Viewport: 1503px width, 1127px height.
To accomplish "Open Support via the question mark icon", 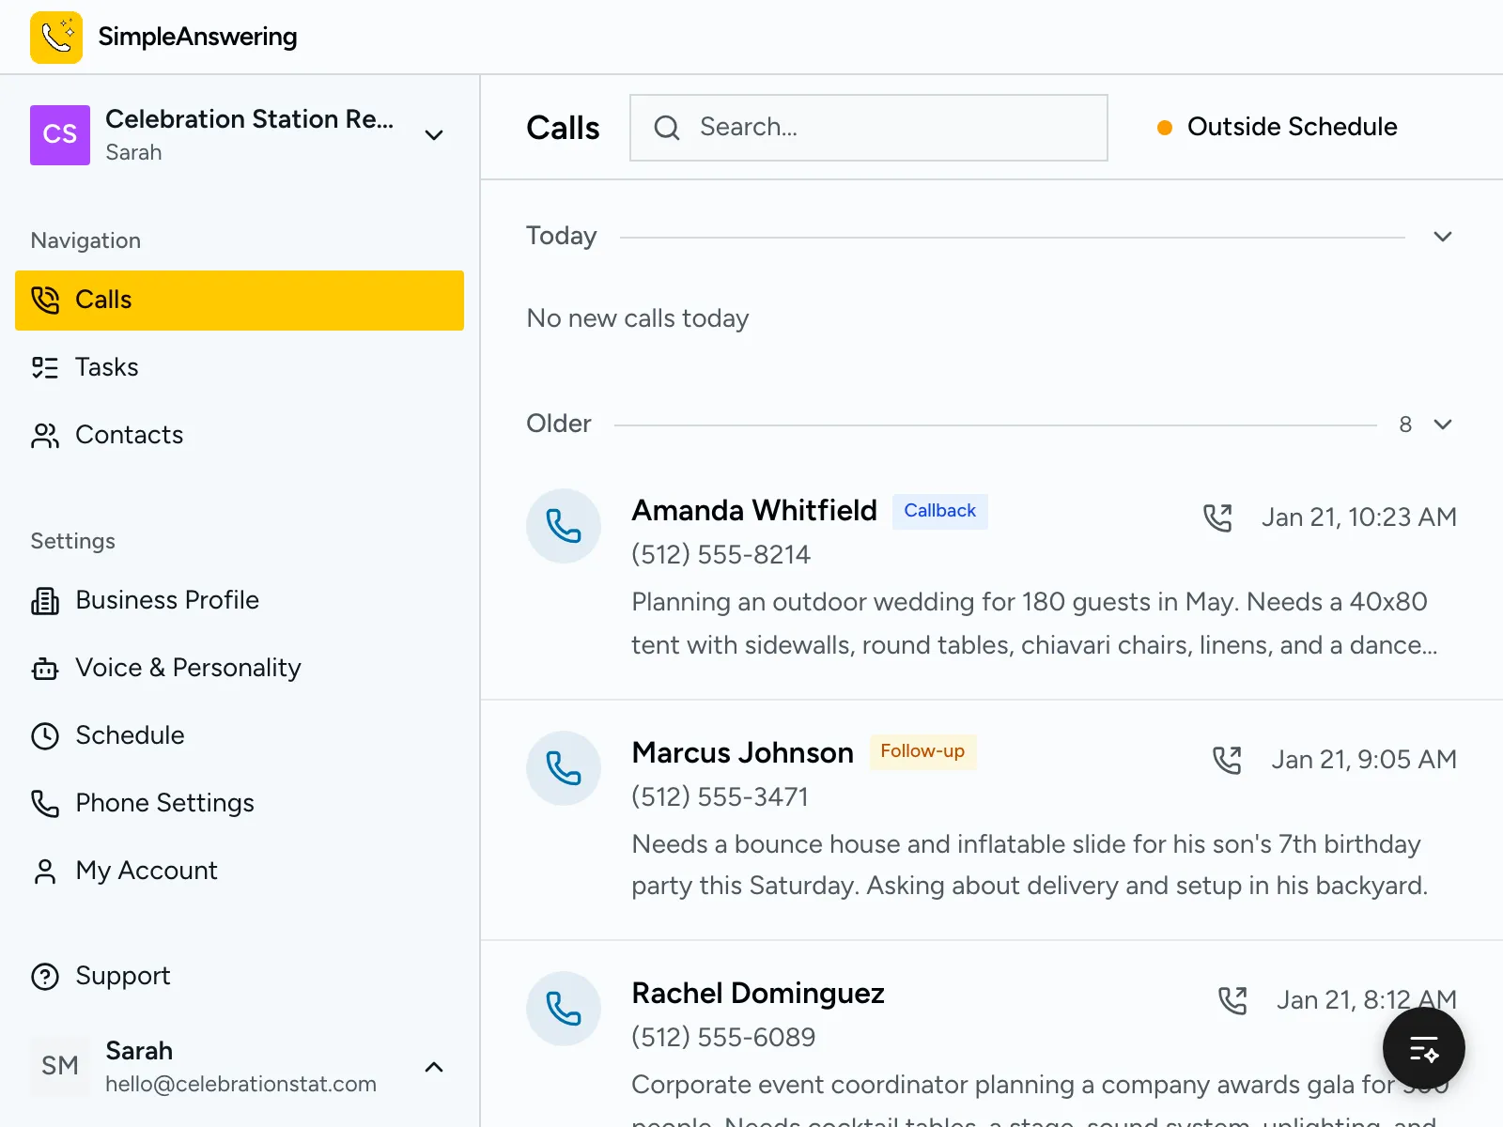I will (45, 976).
